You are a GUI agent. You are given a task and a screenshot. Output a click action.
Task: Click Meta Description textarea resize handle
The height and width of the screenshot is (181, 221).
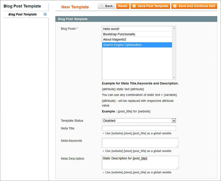[177, 168]
